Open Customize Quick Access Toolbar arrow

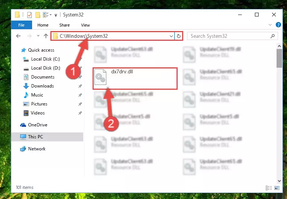tap(56, 15)
